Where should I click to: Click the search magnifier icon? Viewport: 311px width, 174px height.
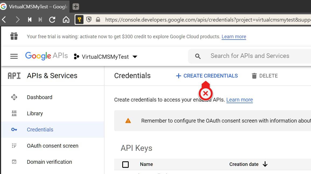pyautogui.click(x=198, y=56)
